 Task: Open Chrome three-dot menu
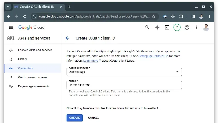point(209,17)
